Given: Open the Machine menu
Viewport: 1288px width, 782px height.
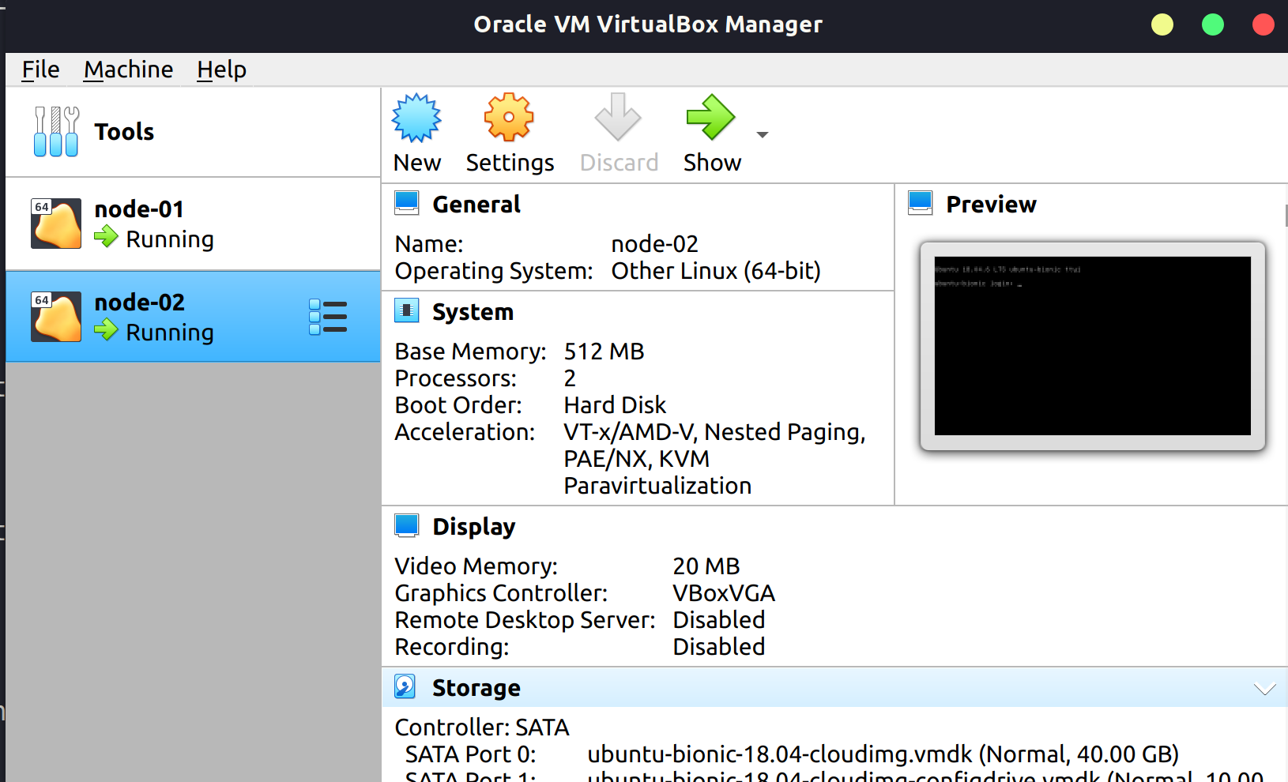Looking at the screenshot, I should (x=128, y=70).
